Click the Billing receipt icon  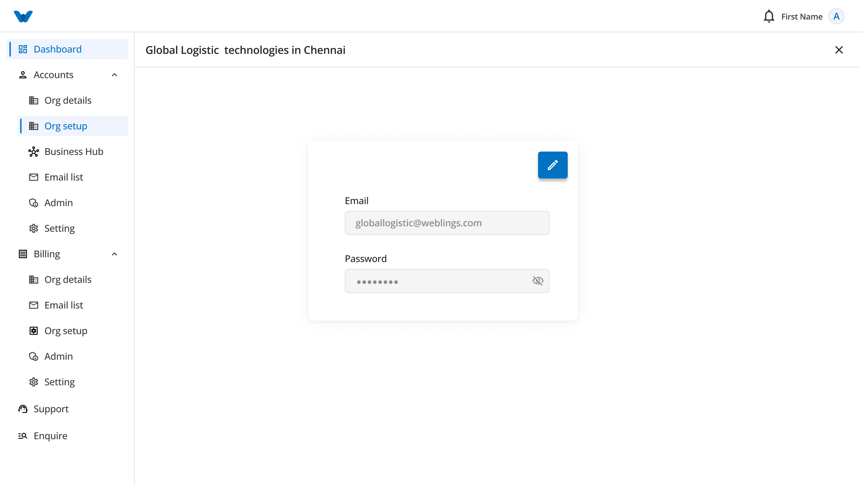pyautogui.click(x=23, y=254)
